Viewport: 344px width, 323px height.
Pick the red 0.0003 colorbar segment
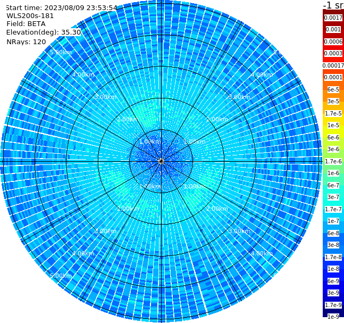tap(333, 53)
